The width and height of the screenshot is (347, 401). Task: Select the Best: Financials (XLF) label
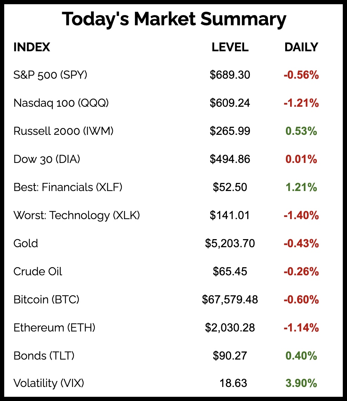(68, 187)
